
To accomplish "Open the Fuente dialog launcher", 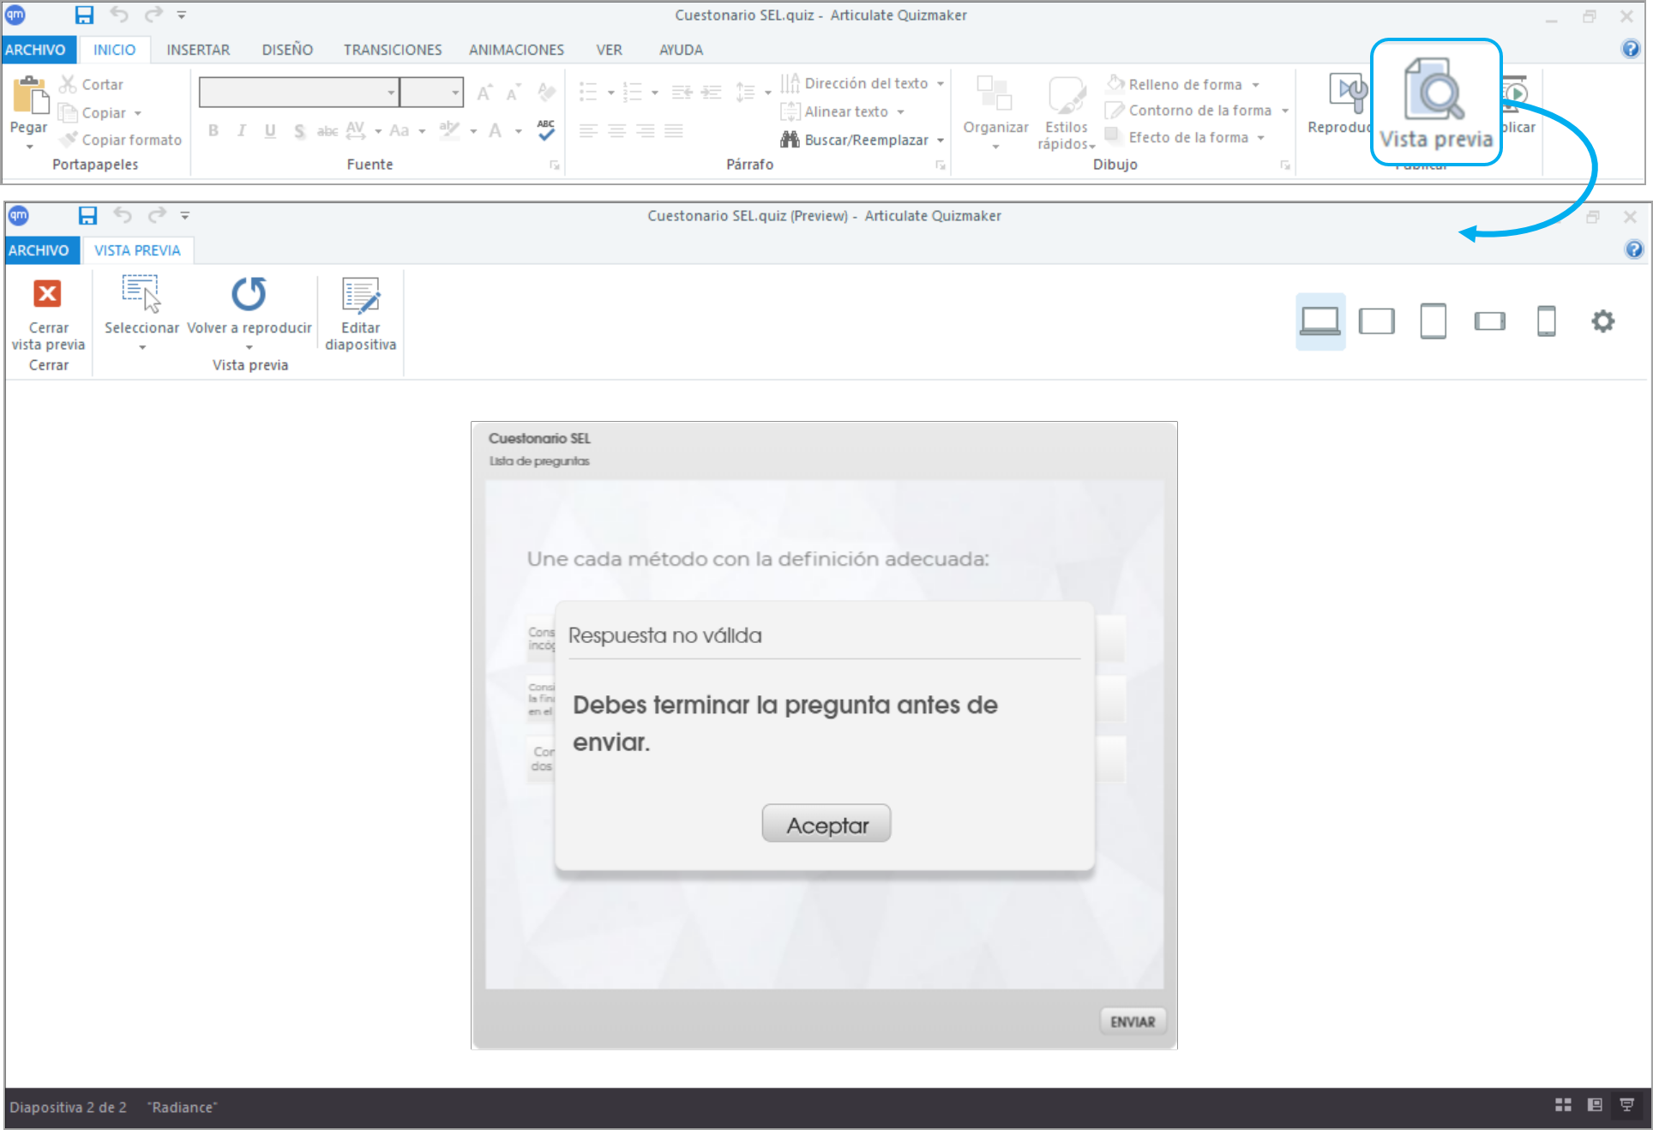I will (x=555, y=165).
